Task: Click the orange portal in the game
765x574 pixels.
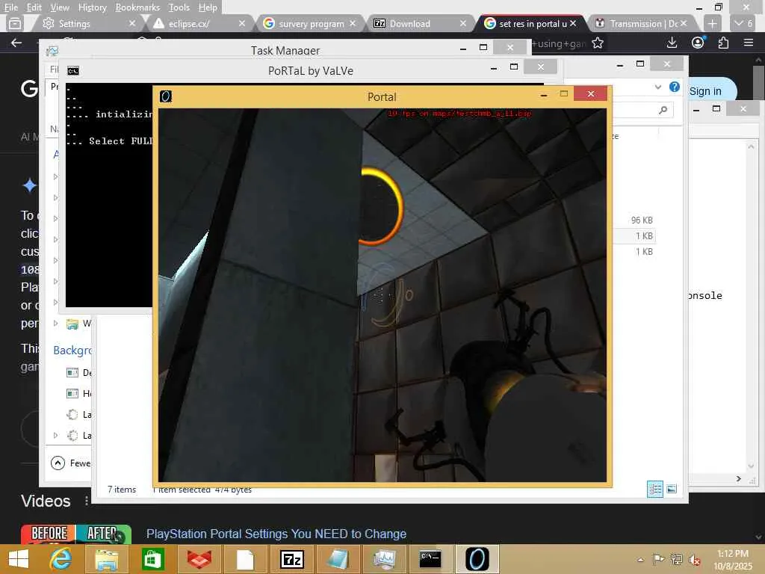Action: (380, 206)
